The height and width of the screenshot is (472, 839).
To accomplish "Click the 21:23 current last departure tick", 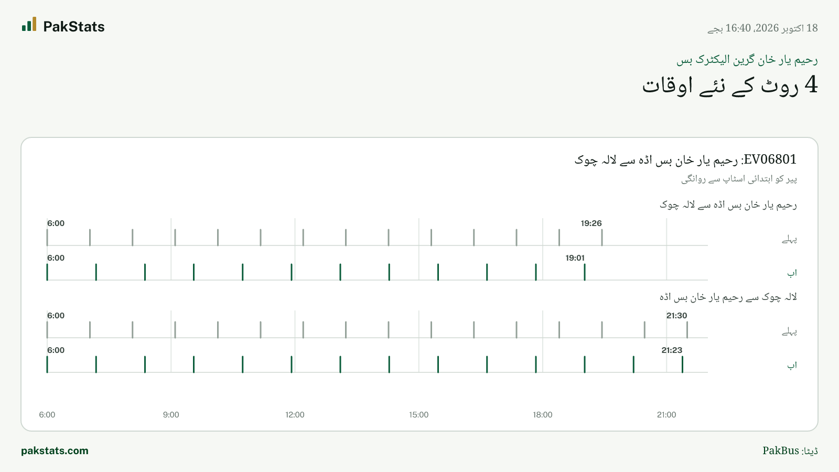I will (x=682, y=364).
